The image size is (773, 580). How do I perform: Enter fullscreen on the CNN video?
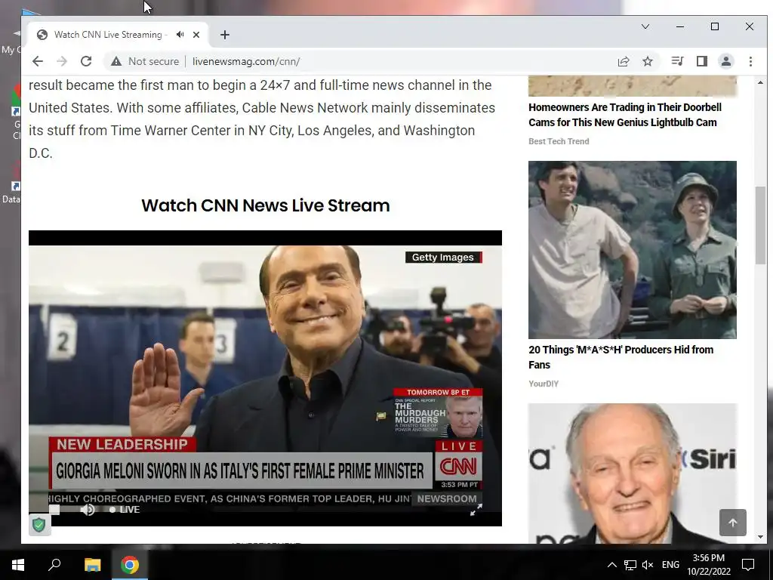click(476, 510)
